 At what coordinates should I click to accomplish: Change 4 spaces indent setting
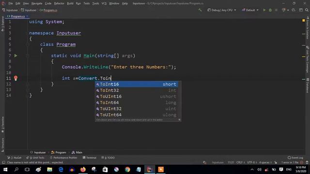point(265,162)
